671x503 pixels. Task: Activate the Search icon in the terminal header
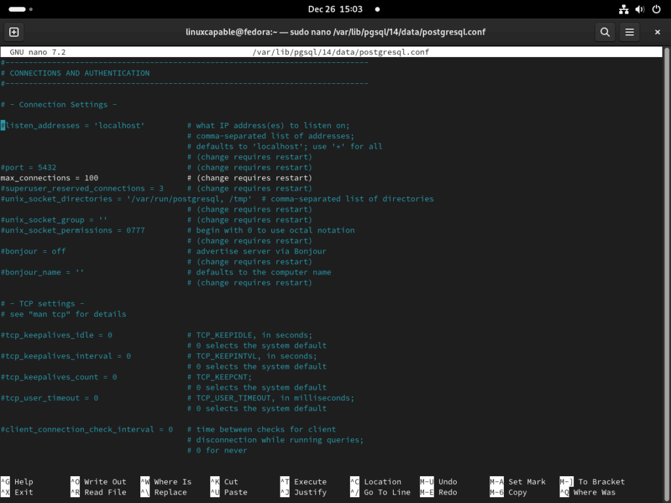605,31
